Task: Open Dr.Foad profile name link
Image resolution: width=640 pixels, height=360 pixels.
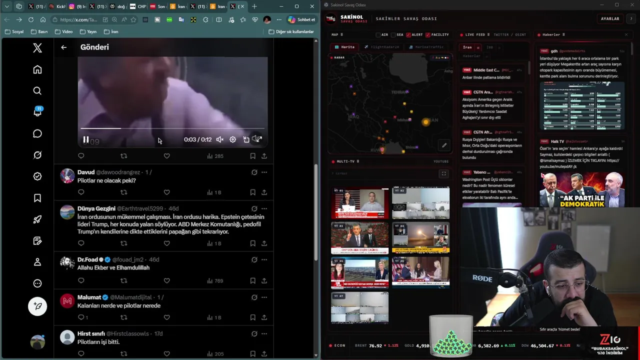Action: 87,259
